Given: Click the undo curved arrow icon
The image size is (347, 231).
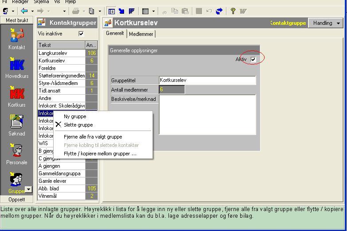Looking at the screenshot, I should (x=209, y=11).
